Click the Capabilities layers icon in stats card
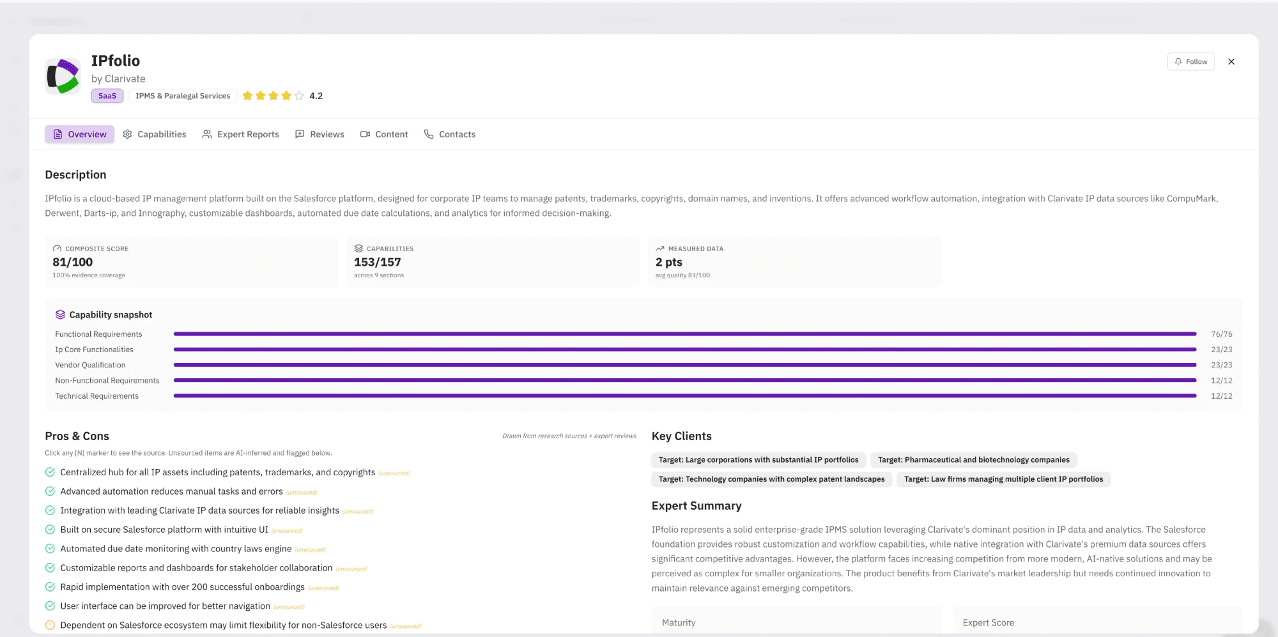This screenshot has height=637, width=1278. 358,249
